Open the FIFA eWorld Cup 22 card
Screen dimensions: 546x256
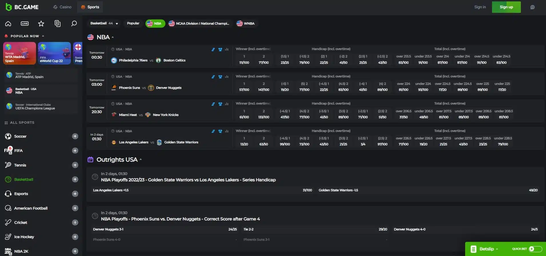(54, 53)
